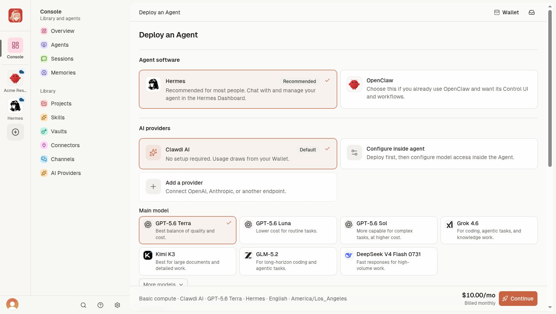
Task: Open the Console workspace icon
Action: (x=15, y=45)
